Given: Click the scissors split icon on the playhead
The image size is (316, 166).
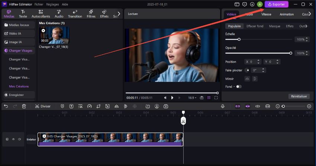Looking at the screenshot, I should click(183, 121).
